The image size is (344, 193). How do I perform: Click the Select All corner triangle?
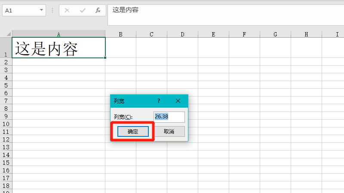coord(7,34)
